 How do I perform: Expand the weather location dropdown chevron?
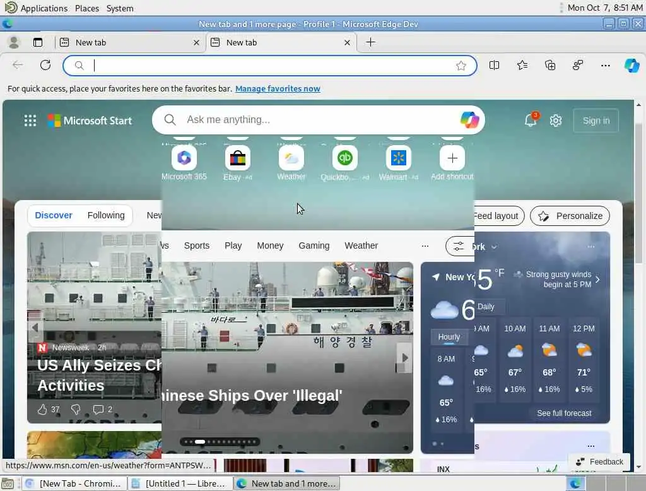pos(494,247)
